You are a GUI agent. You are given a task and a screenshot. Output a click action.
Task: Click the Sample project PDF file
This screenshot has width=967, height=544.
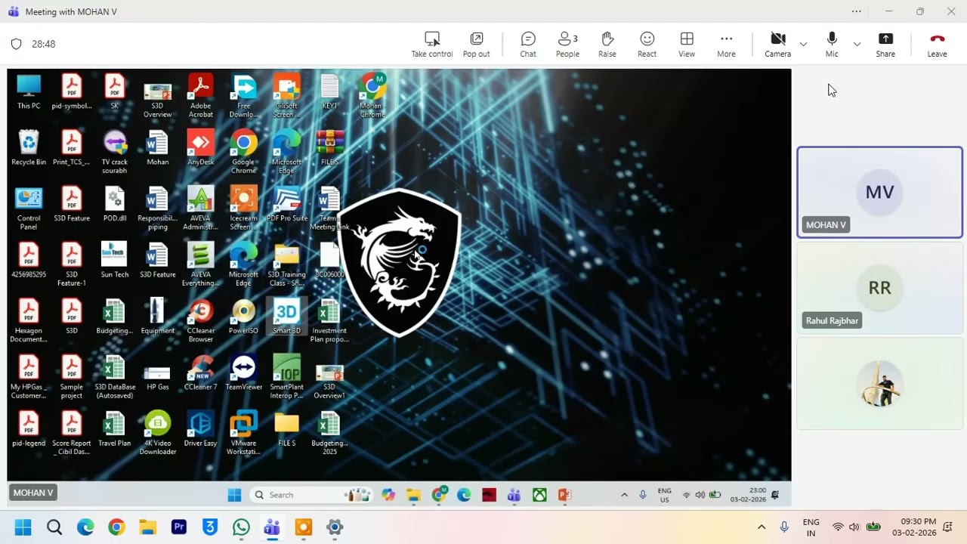[72, 377]
